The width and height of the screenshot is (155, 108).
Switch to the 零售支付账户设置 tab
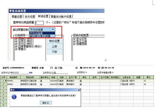pos(61,17)
